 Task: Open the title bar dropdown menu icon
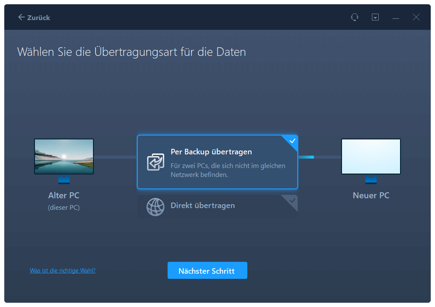pos(375,17)
